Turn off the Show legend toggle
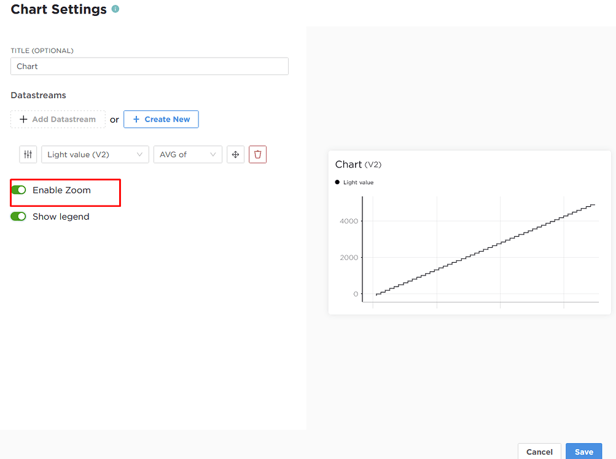The height and width of the screenshot is (459, 616). (18, 216)
